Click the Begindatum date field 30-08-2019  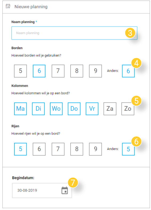coord(42,190)
